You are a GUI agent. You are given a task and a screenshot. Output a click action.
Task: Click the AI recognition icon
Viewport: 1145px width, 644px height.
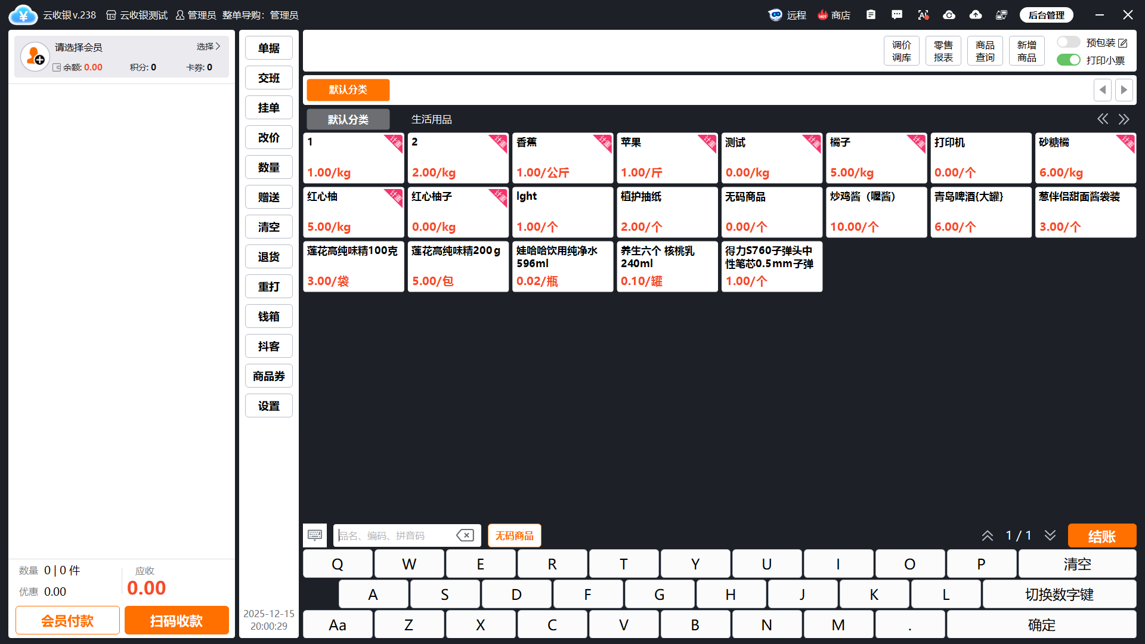pos(923,15)
